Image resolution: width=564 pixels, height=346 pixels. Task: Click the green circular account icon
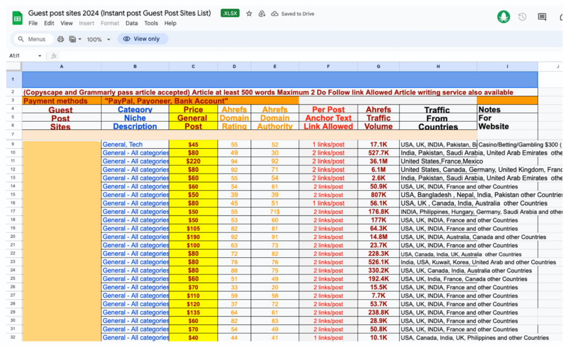[503, 17]
